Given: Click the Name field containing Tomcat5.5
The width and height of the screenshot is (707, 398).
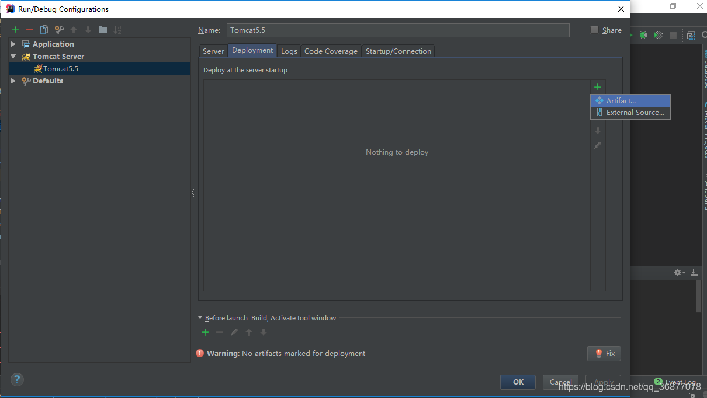Looking at the screenshot, I should click(x=398, y=30).
